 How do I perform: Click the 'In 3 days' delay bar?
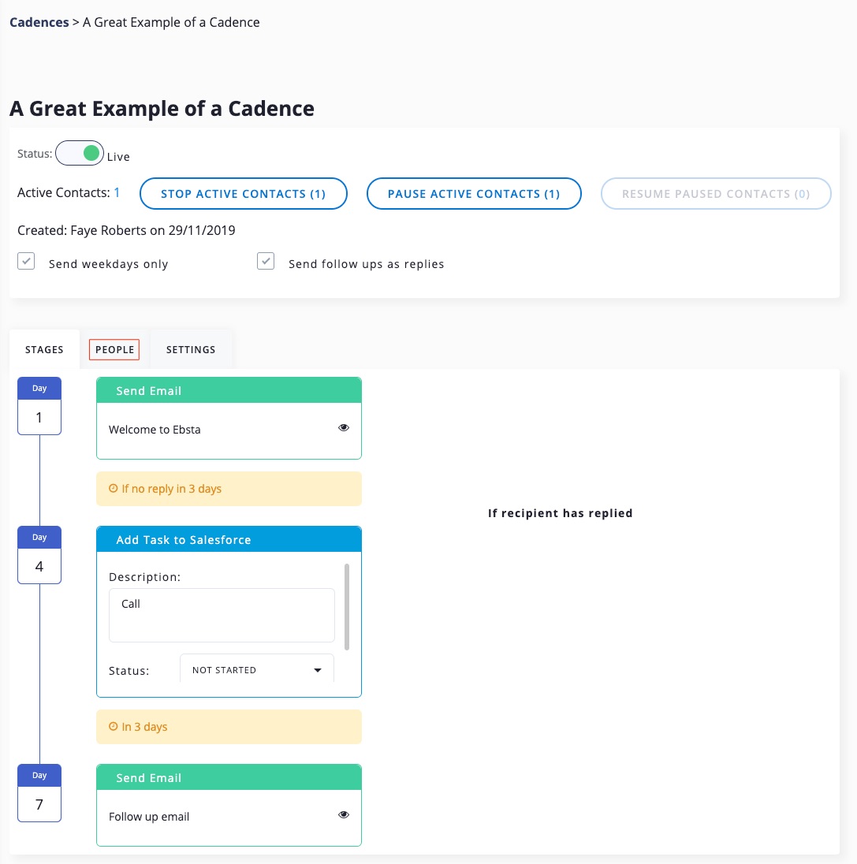coord(229,727)
